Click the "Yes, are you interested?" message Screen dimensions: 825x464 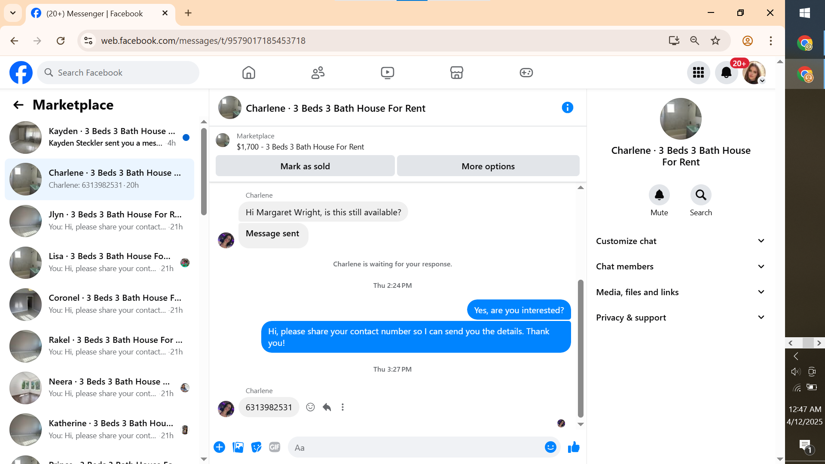click(x=519, y=310)
